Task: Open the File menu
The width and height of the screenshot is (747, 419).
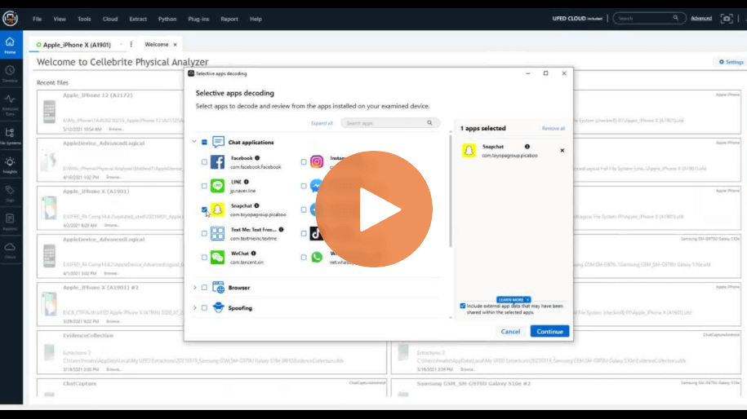Action: [x=38, y=19]
